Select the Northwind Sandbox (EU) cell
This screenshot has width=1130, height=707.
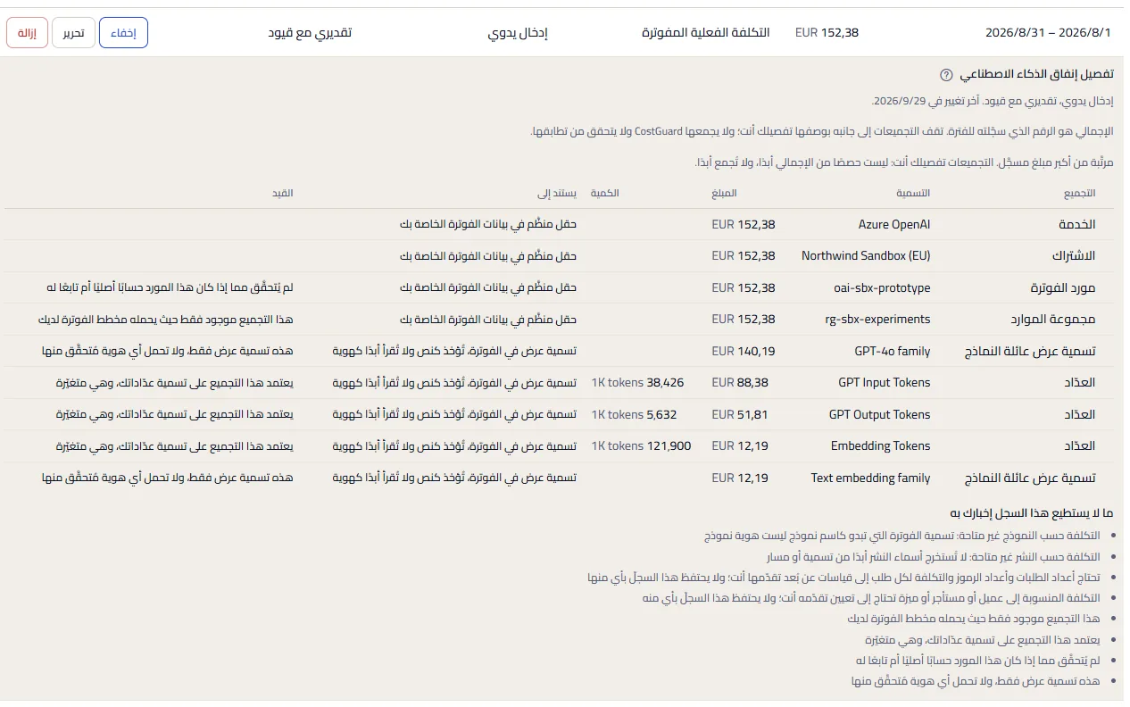[x=866, y=256]
